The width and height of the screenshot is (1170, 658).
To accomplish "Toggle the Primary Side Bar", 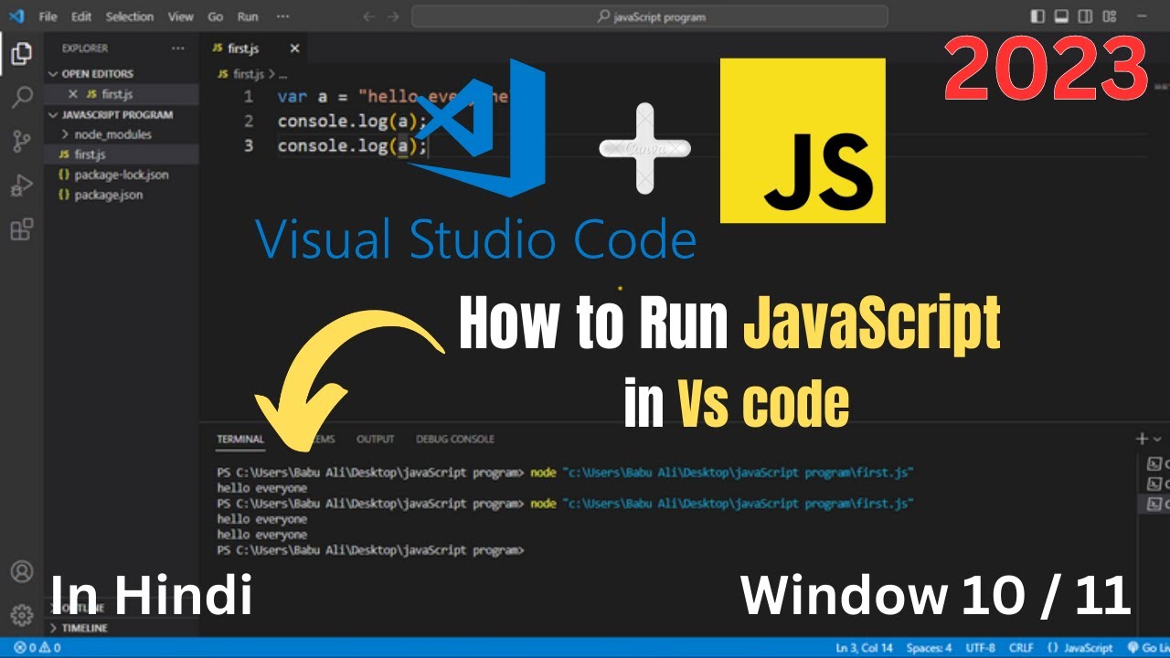I will (1037, 16).
